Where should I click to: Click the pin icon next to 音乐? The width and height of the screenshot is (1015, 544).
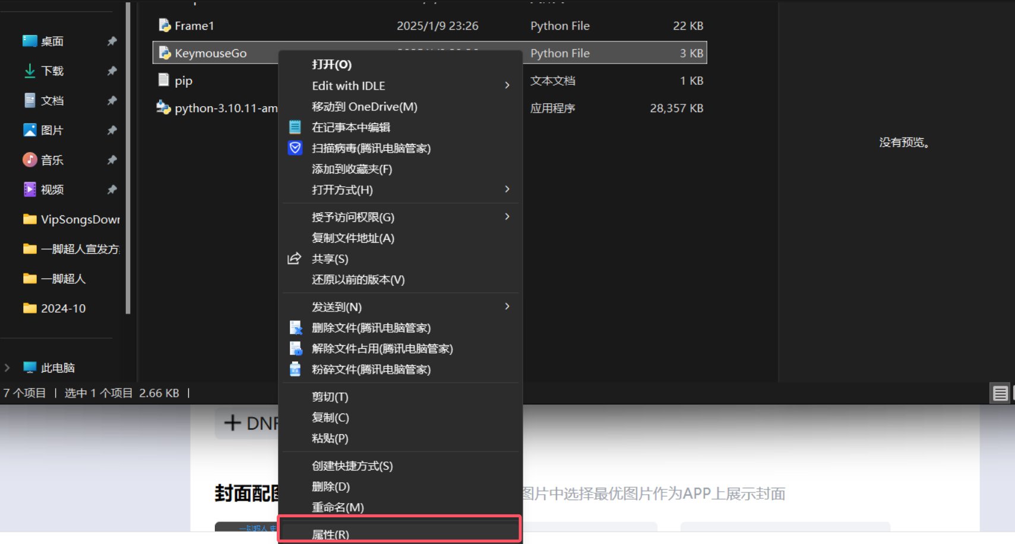click(112, 160)
